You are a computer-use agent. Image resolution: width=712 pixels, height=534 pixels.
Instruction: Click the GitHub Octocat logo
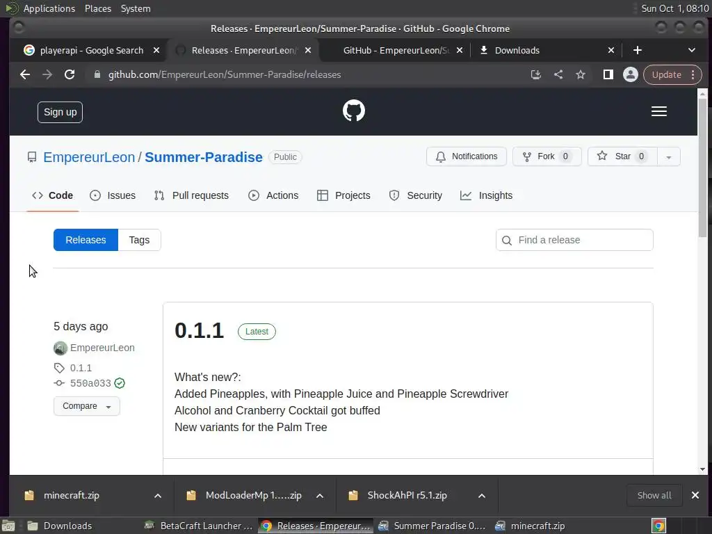pos(354,111)
